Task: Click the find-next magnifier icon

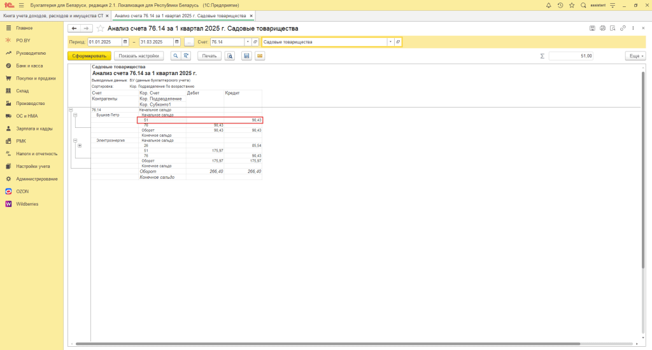Action: pyautogui.click(x=186, y=56)
